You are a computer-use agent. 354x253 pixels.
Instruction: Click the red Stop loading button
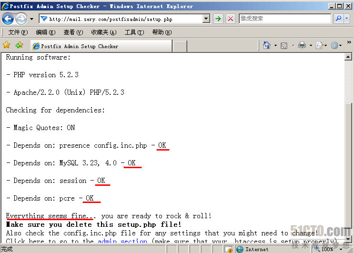(x=231, y=19)
